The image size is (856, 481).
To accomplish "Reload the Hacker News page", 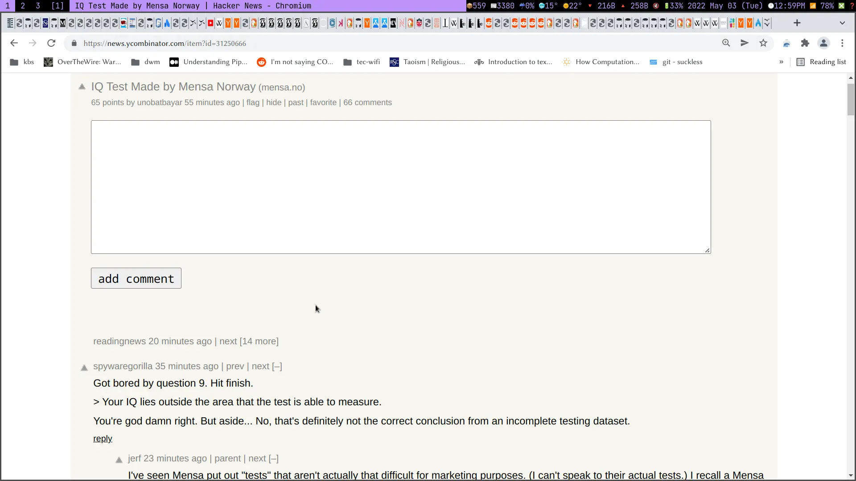I will pyautogui.click(x=51, y=43).
